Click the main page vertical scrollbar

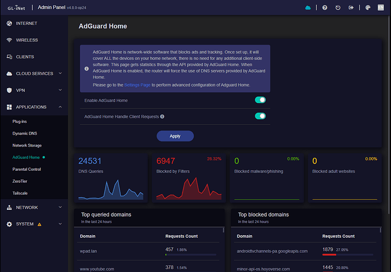[389, 114]
